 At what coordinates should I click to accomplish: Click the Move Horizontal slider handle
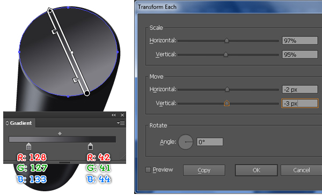click(x=227, y=89)
